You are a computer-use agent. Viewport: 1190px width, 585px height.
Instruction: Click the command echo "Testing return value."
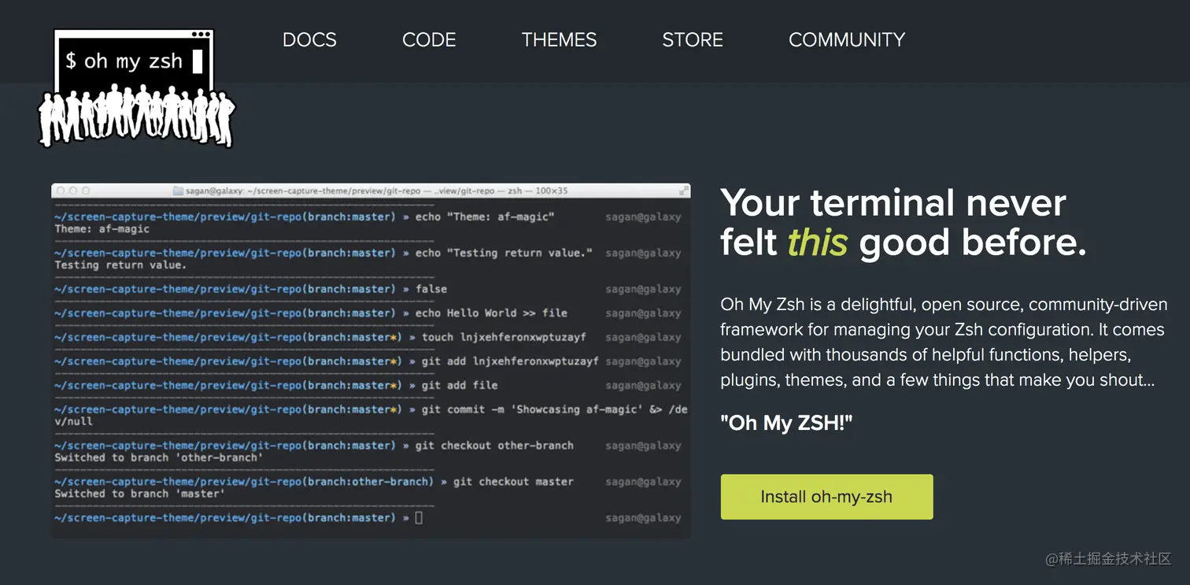coord(504,253)
